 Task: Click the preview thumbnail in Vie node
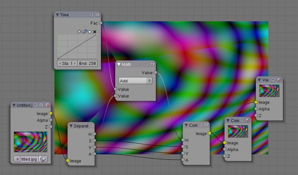point(270,91)
